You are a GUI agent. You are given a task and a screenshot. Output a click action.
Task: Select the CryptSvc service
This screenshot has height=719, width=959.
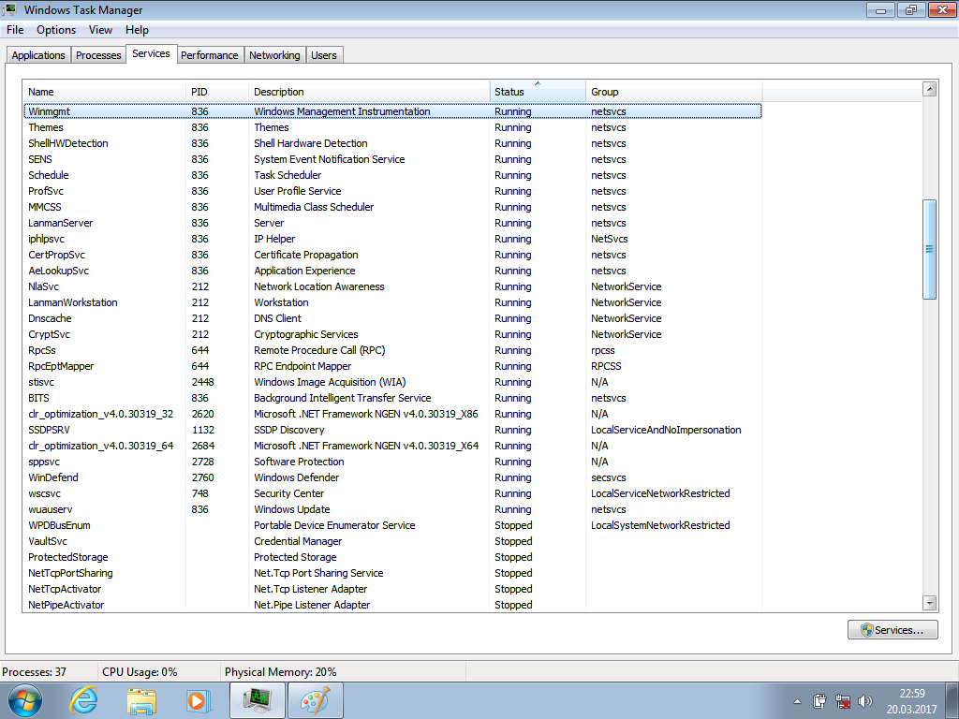(x=49, y=334)
